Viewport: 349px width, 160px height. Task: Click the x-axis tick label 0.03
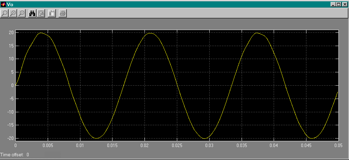(x=209, y=146)
